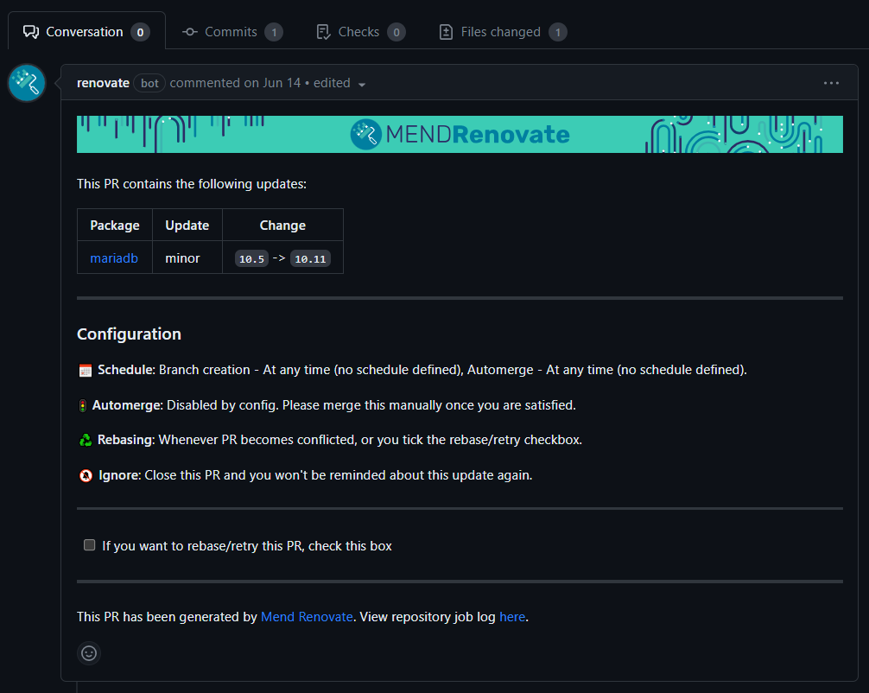Click the Mend Renovate banner image

(x=460, y=134)
